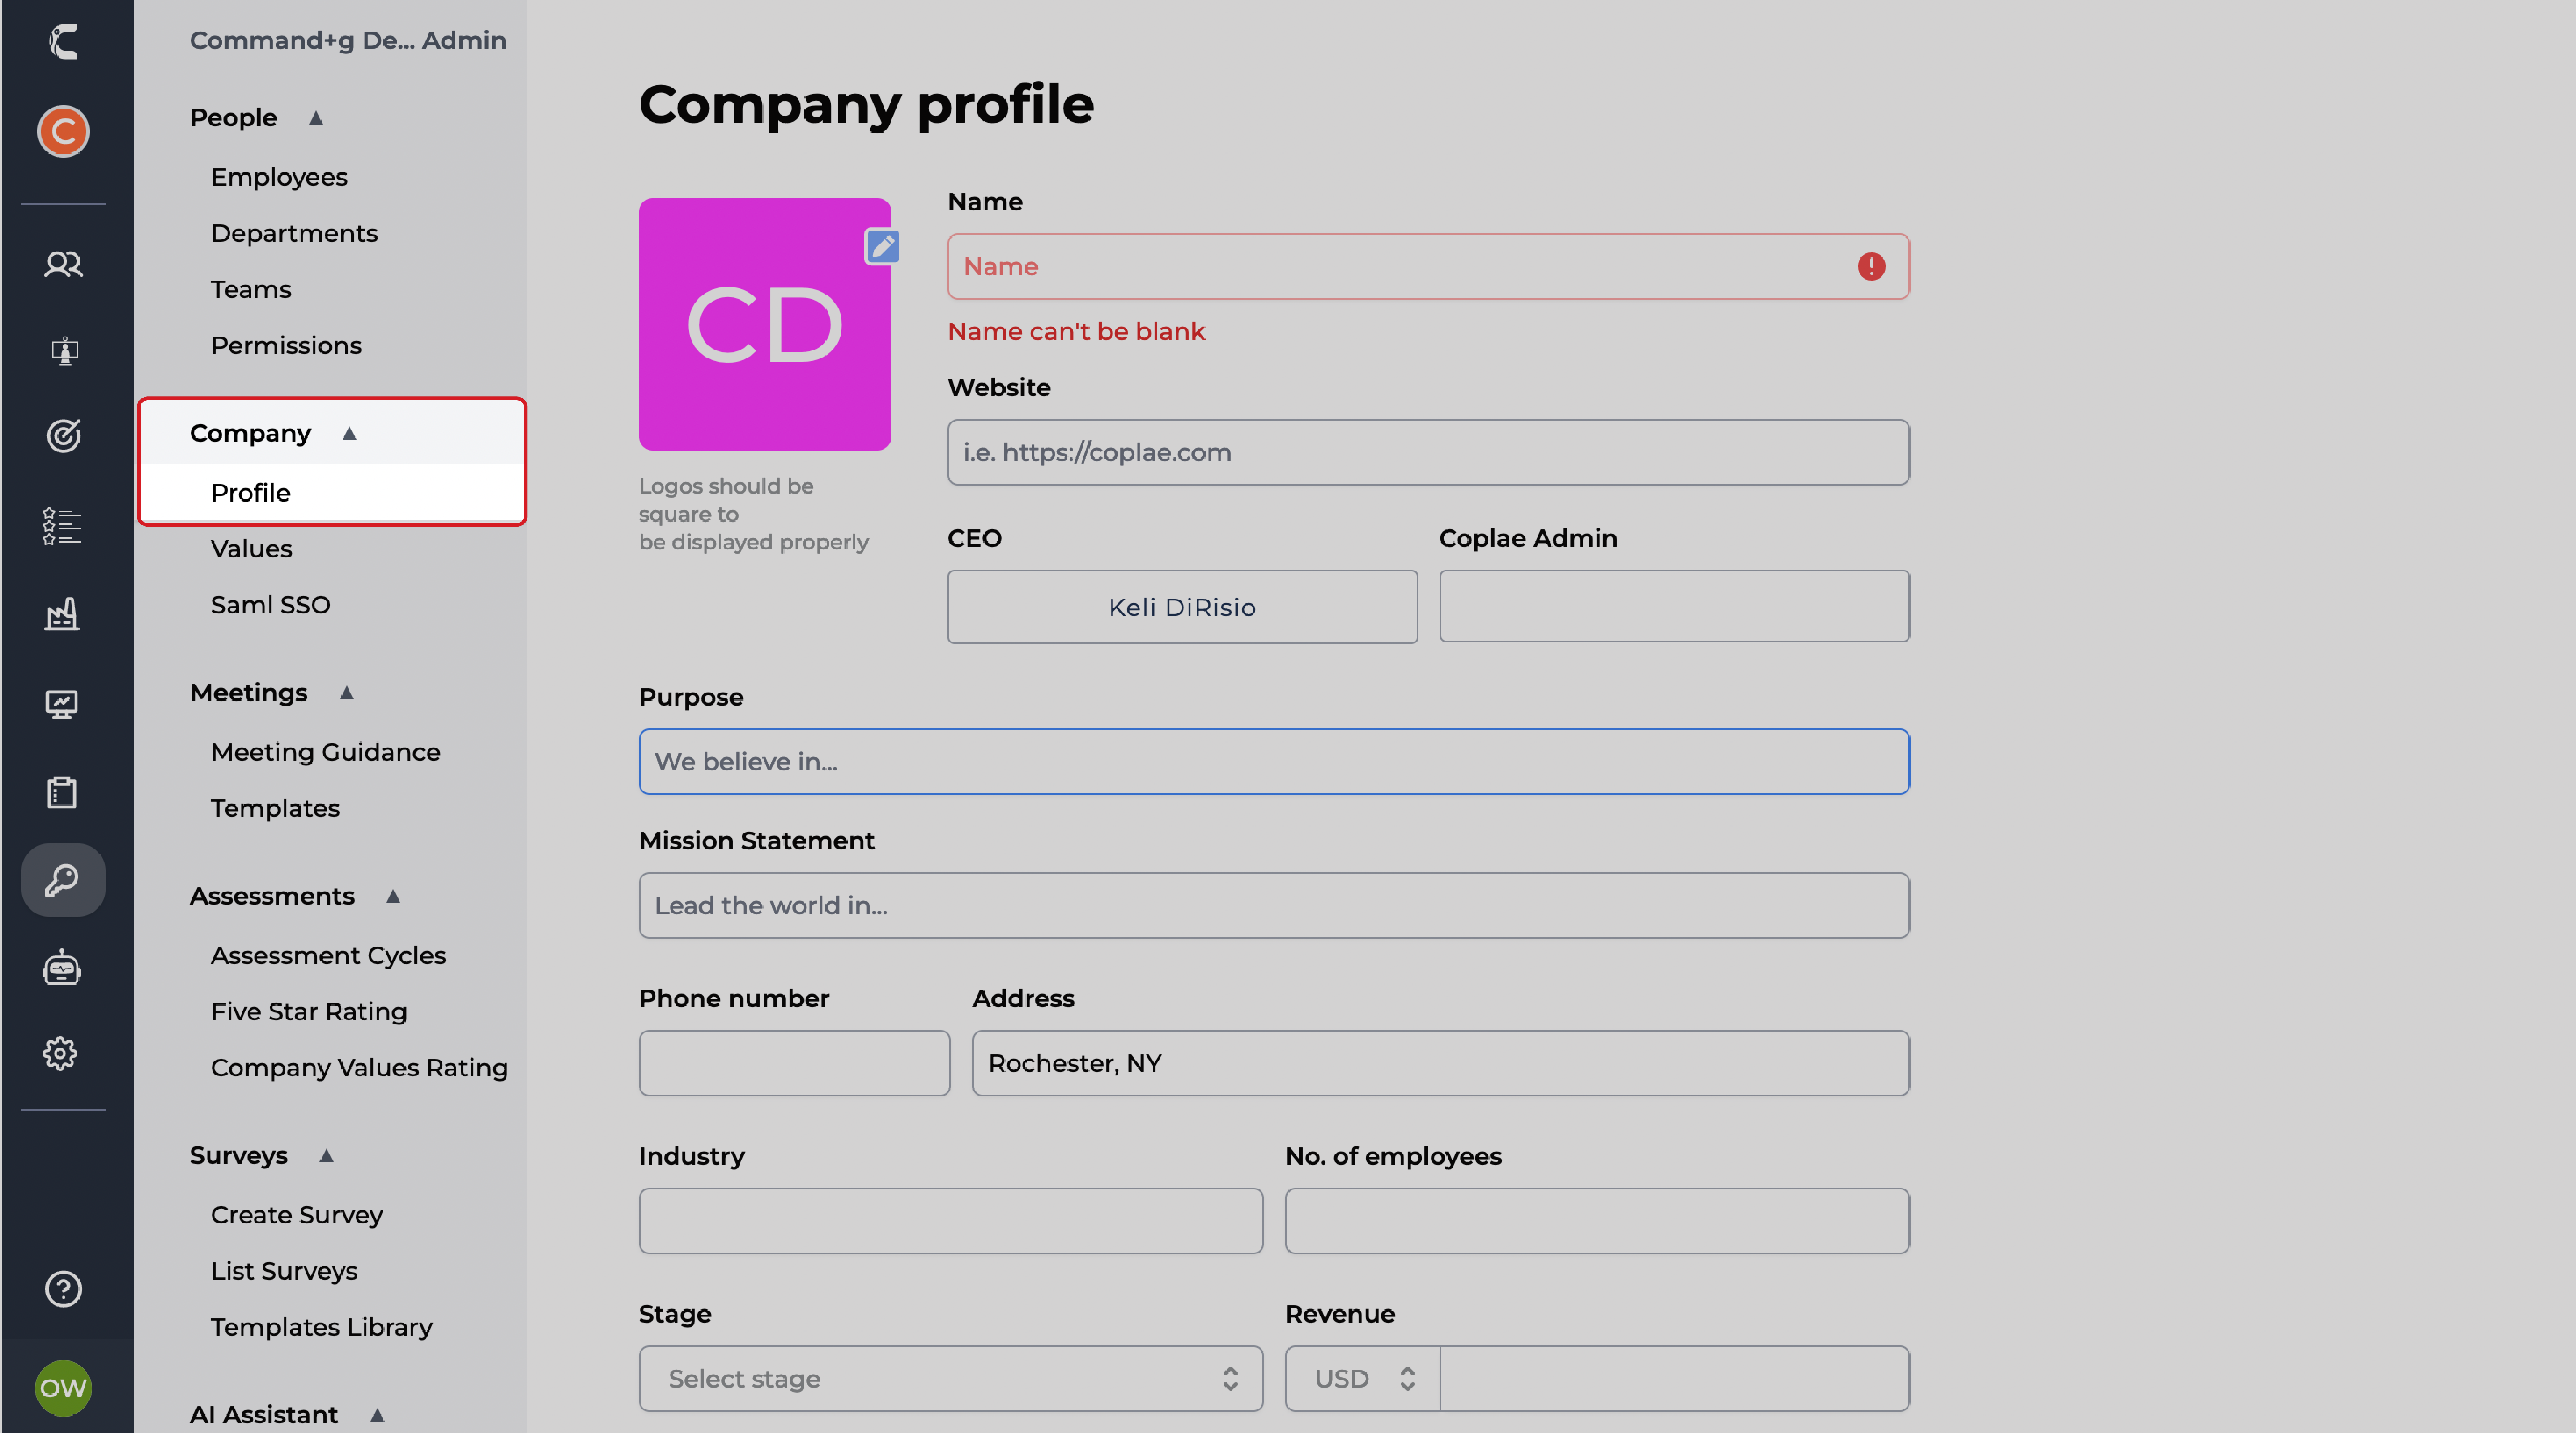Open the USD currency dropdown
The image size is (2576, 1433).
(x=1362, y=1378)
